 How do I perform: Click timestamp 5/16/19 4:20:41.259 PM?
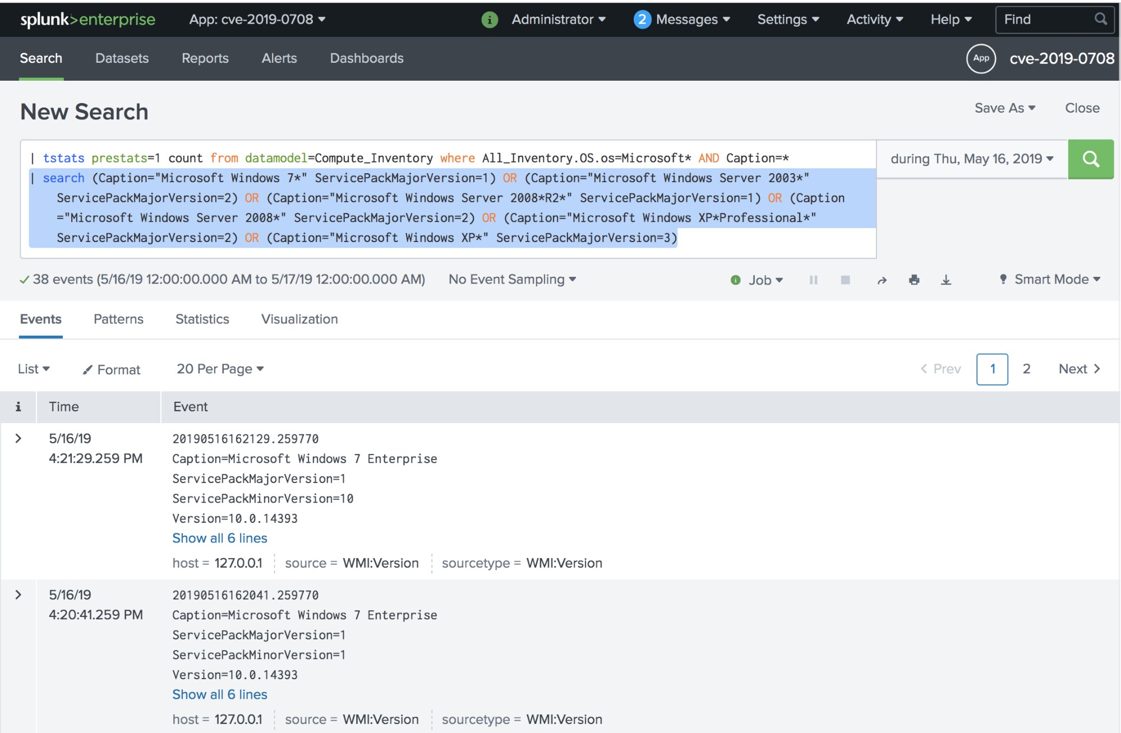[x=95, y=605]
